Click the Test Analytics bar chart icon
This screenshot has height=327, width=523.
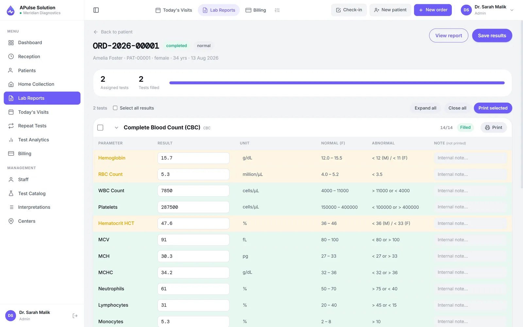pyautogui.click(x=11, y=140)
